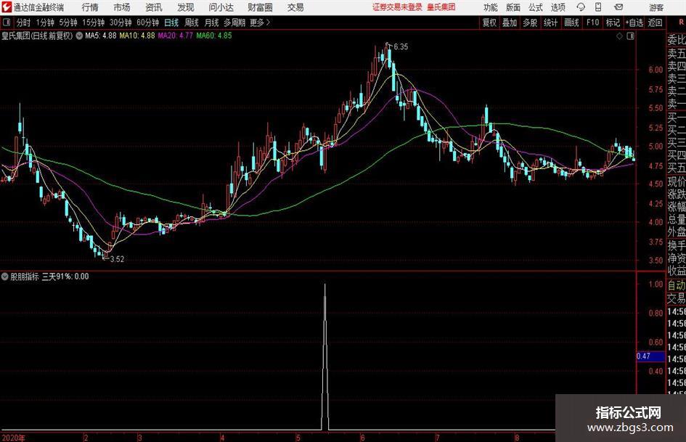The height and width of the screenshot is (442, 686).
Task: Click the MA20: 4.77 label
Action: pyautogui.click(x=176, y=36)
